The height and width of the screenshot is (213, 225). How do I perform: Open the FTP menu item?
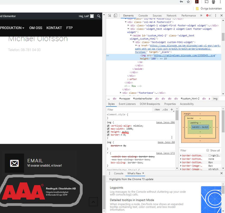69,28
